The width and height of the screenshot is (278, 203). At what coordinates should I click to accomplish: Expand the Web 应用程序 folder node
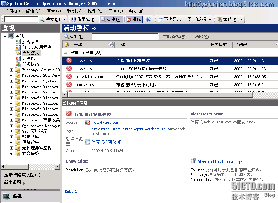(11, 131)
